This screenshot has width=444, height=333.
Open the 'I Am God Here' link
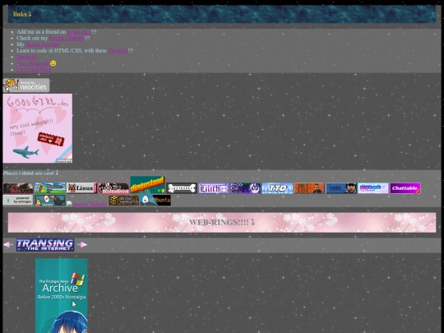pyautogui.click(x=34, y=70)
